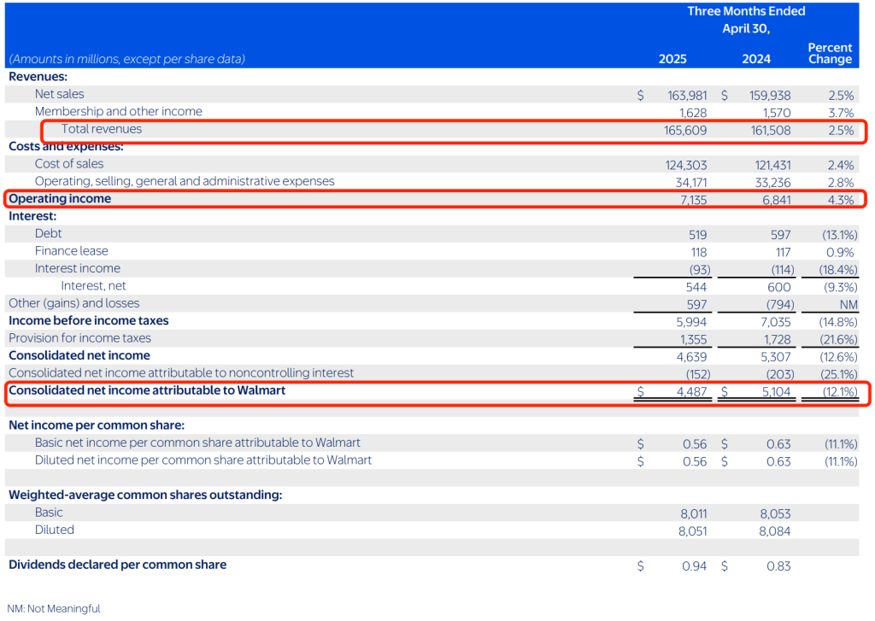Image resolution: width=875 pixels, height=621 pixels.
Task: Click the Net sales row label
Action: (59, 94)
